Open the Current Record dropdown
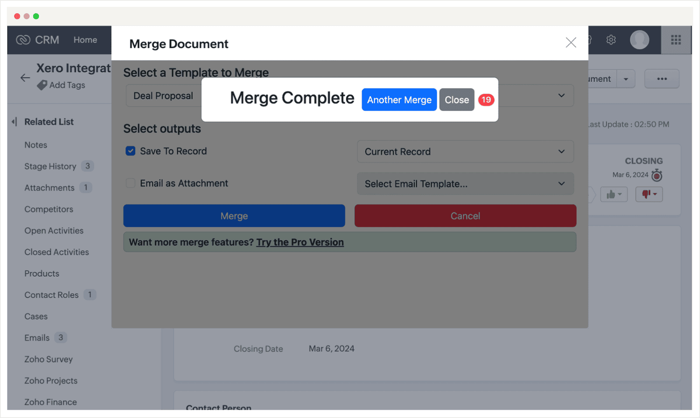 click(x=465, y=152)
